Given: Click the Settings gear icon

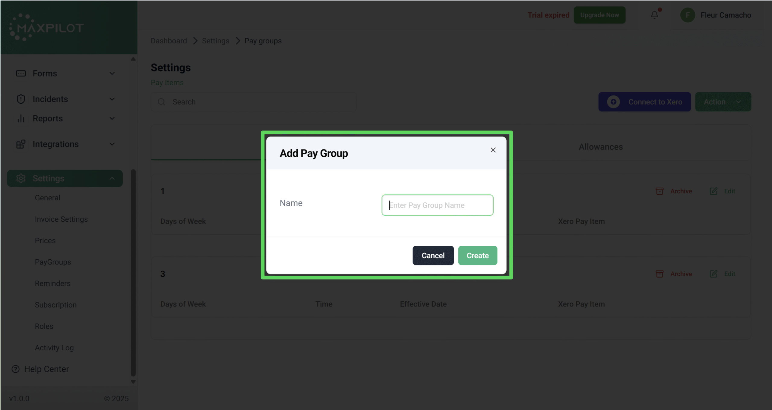Looking at the screenshot, I should pos(21,178).
